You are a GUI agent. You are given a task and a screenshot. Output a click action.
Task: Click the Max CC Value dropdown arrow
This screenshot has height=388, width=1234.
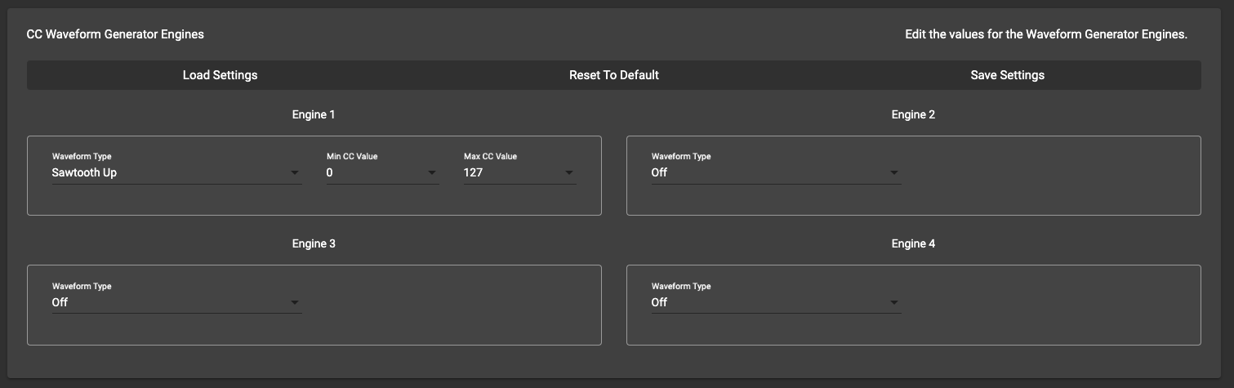point(568,173)
